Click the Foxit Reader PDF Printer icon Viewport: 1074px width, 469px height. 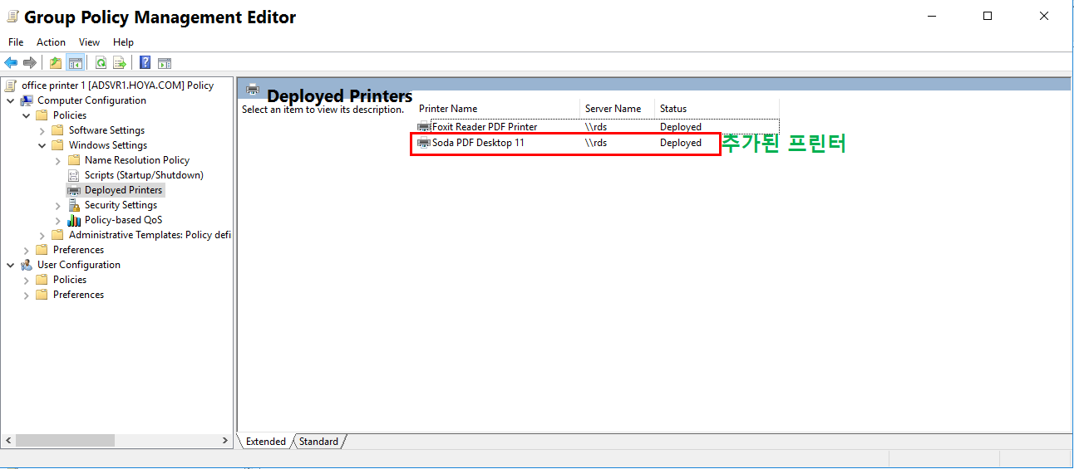424,127
